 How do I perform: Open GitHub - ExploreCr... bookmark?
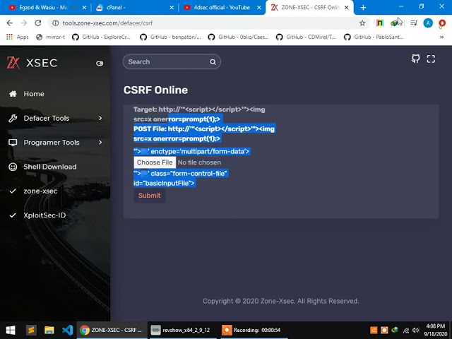[102, 37]
